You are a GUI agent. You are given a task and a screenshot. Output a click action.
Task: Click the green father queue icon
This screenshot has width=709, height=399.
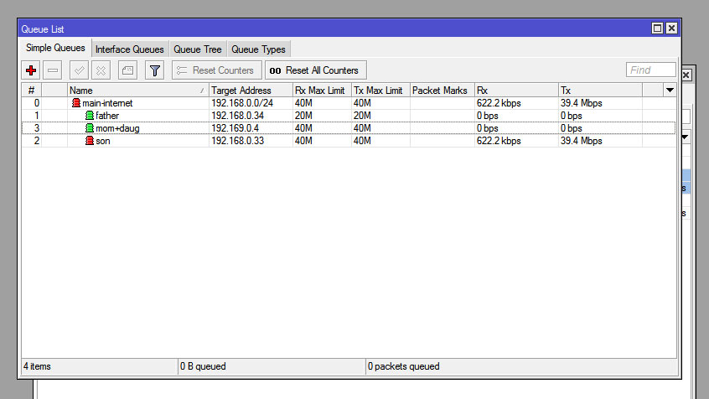90,116
